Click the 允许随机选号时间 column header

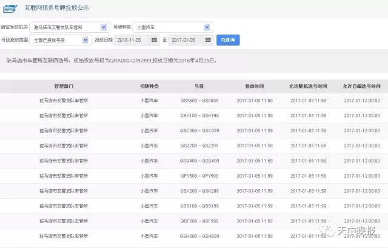click(308, 86)
